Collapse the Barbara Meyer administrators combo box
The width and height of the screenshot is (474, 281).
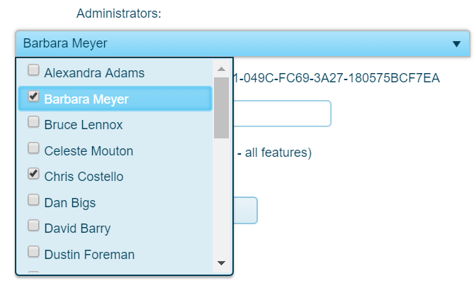(x=243, y=43)
